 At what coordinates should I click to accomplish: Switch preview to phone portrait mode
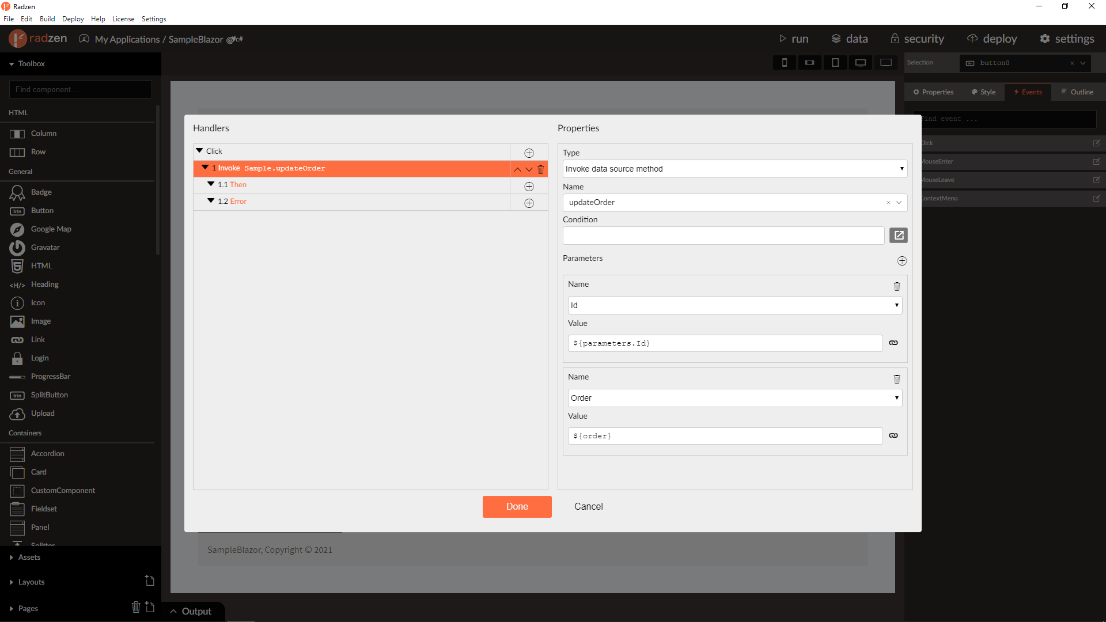click(785, 62)
